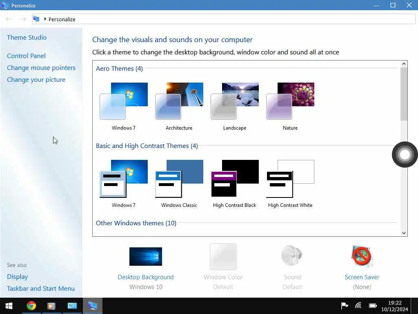Open the media player taskbar icon
The height and width of the screenshot is (314, 418).
(51, 306)
